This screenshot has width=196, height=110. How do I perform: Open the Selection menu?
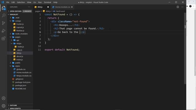(21, 2)
